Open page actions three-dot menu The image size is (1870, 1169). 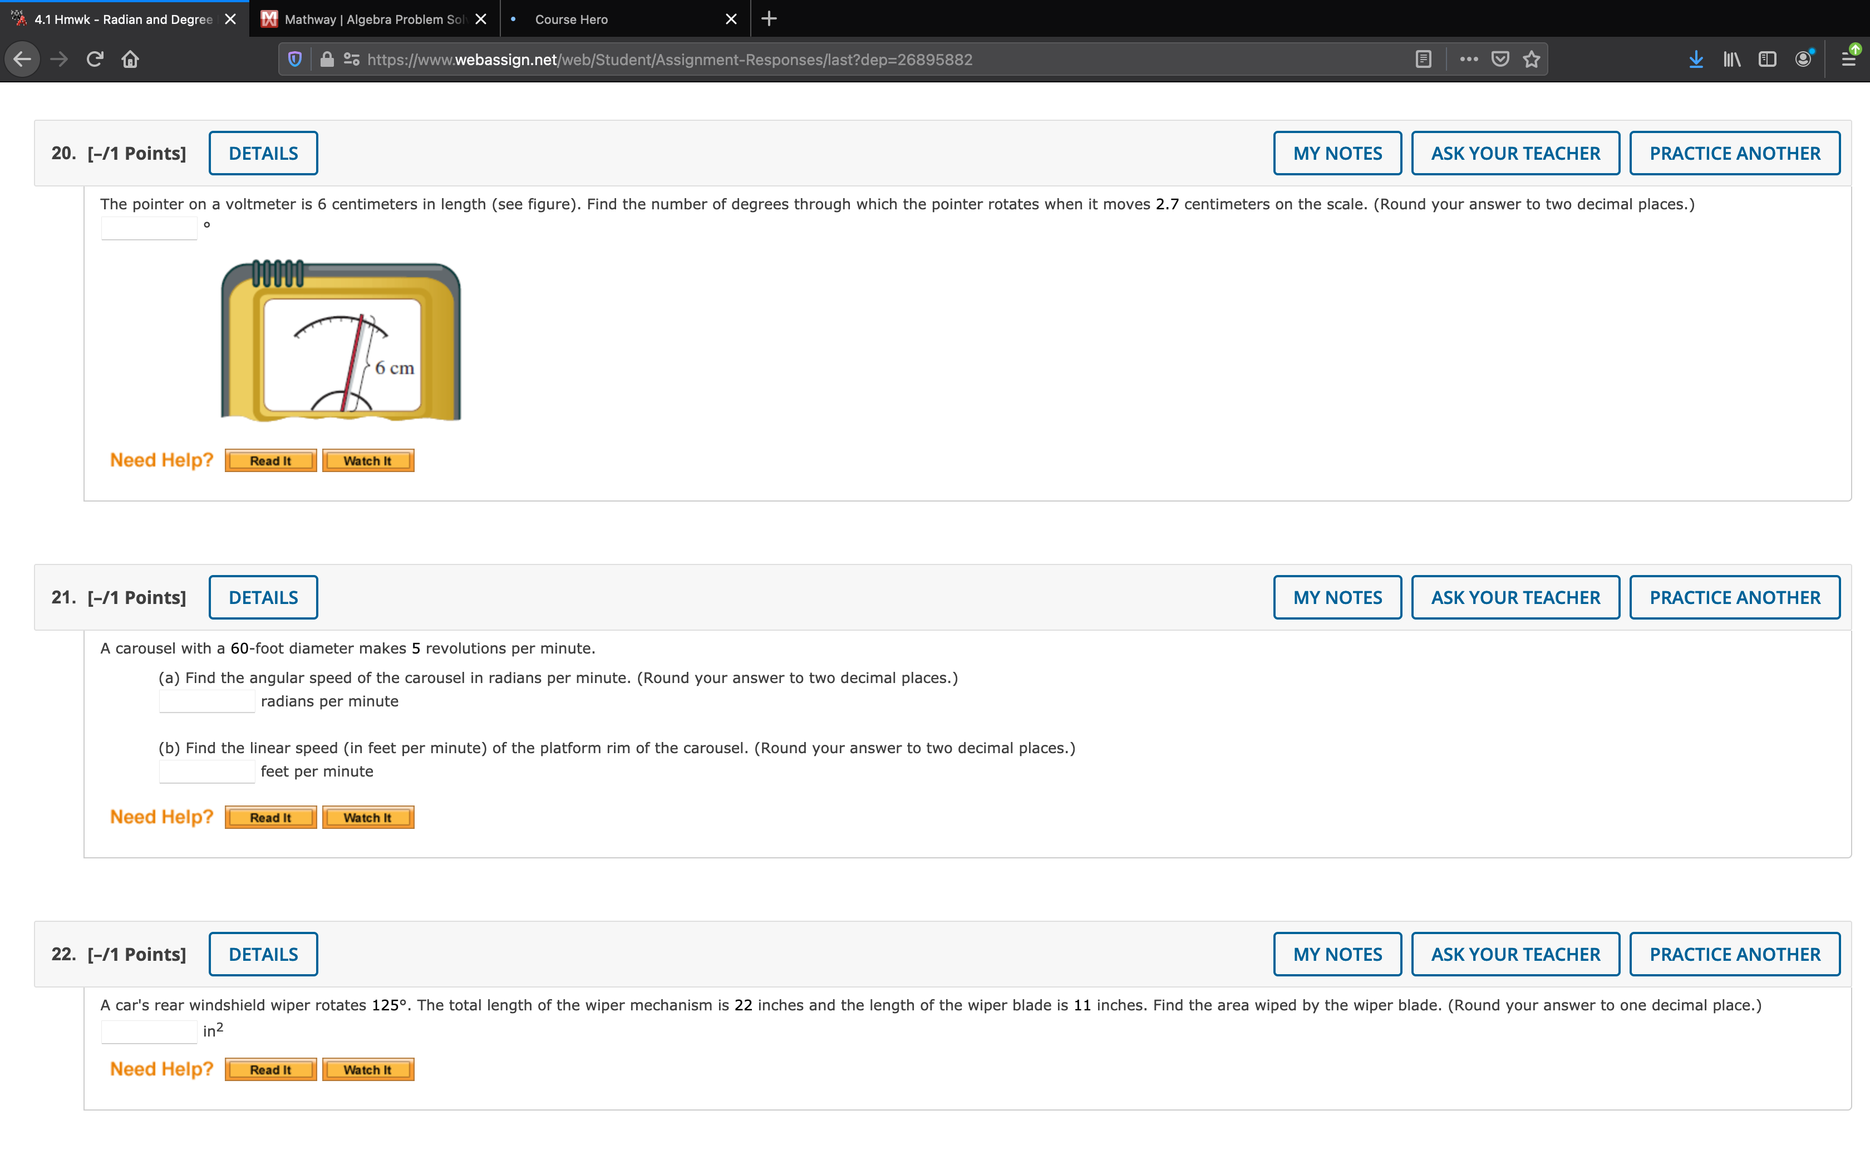point(1469,60)
